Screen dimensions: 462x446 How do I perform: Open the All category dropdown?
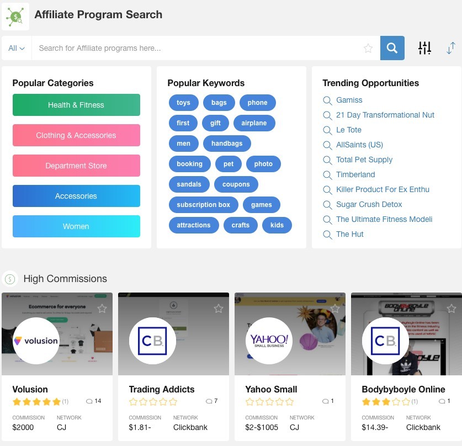(17, 48)
